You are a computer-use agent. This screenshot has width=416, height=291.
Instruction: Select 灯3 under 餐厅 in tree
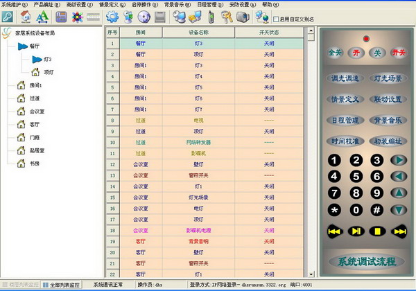[47, 59]
